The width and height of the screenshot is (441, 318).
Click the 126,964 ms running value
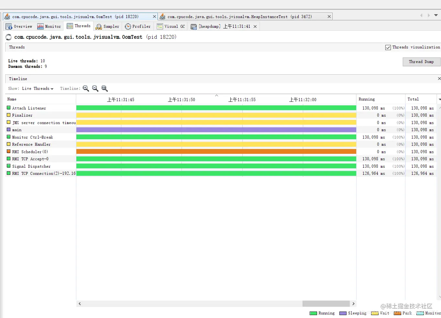(374, 174)
